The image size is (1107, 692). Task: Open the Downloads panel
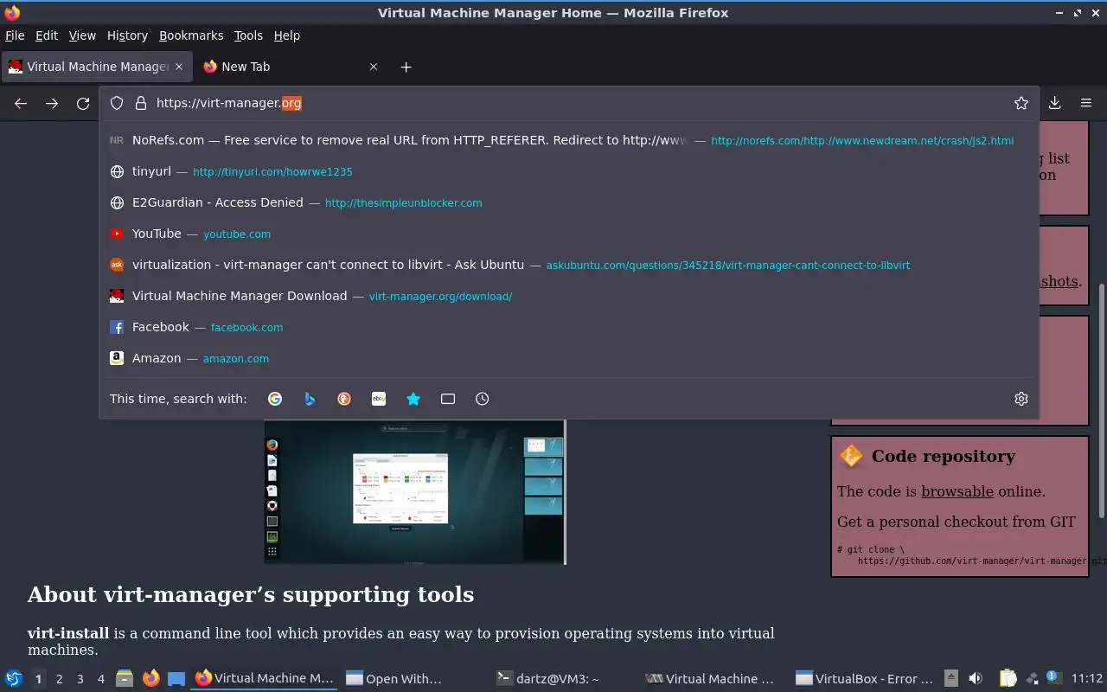click(x=1055, y=103)
